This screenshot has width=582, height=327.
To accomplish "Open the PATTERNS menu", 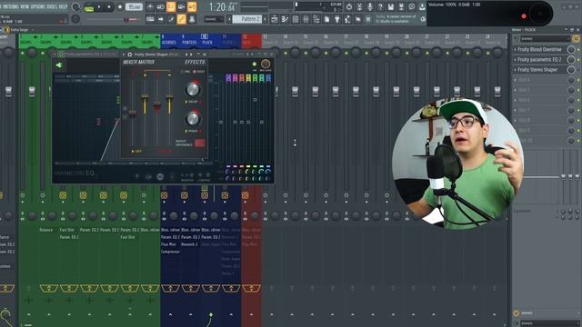I will (11, 6).
